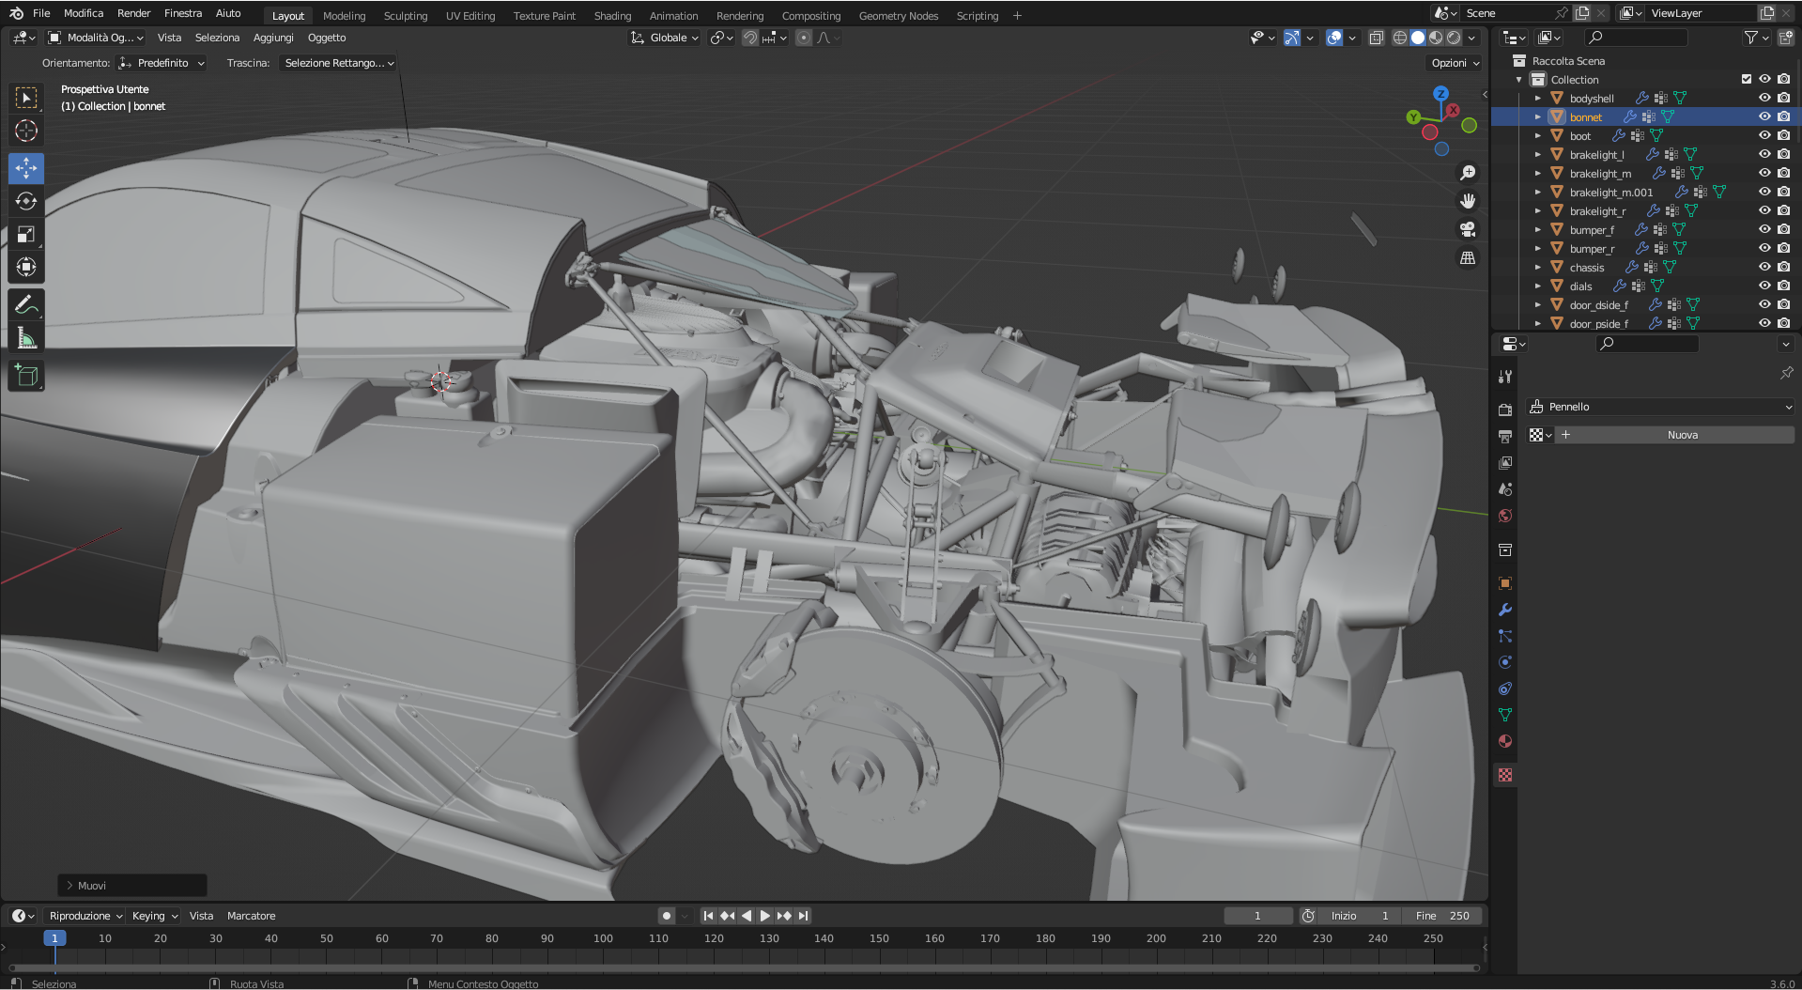Hide the bonnet object in outliner
The height and width of the screenshot is (990, 1802).
pos(1764,116)
